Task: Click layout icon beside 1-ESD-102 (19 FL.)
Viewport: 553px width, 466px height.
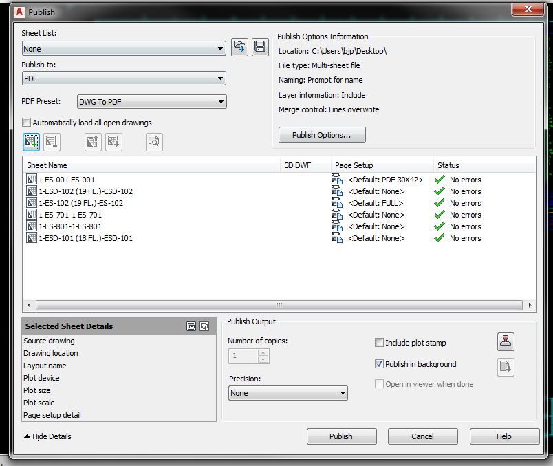Action: (32, 191)
